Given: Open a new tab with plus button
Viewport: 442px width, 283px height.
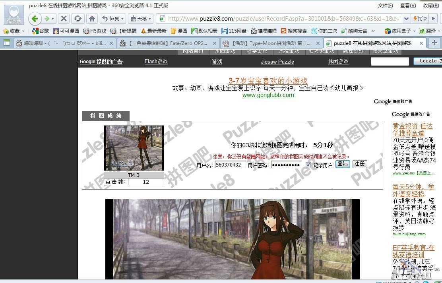Looking at the screenshot, I should click(x=434, y=43).
